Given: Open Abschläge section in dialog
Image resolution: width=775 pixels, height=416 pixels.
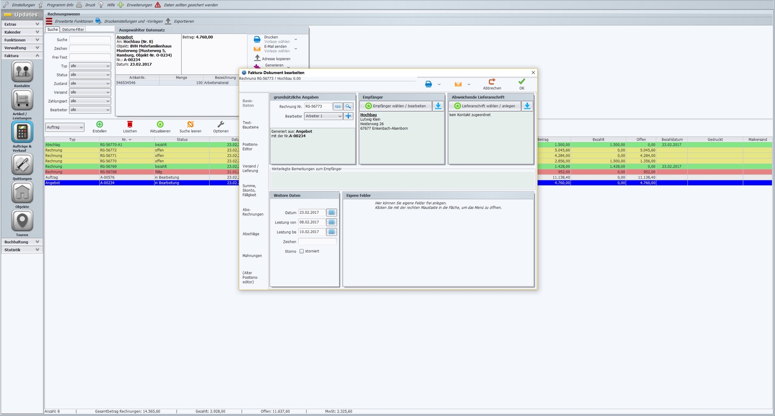Looking at the screenshot, I should (251, 234).
